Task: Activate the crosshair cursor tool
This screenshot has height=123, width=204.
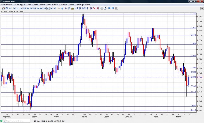Action: tap(59, 8)
